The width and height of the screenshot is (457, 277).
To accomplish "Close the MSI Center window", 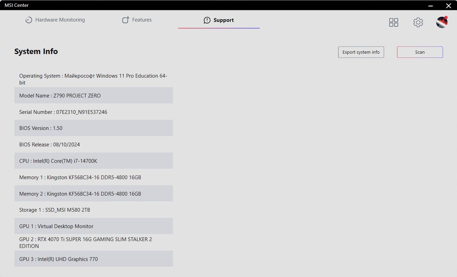I will 448,5.
